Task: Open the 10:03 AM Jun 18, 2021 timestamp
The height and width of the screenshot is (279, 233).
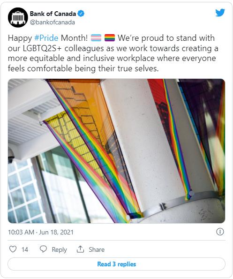Action: pyautogui.click(x=41, y=232)
